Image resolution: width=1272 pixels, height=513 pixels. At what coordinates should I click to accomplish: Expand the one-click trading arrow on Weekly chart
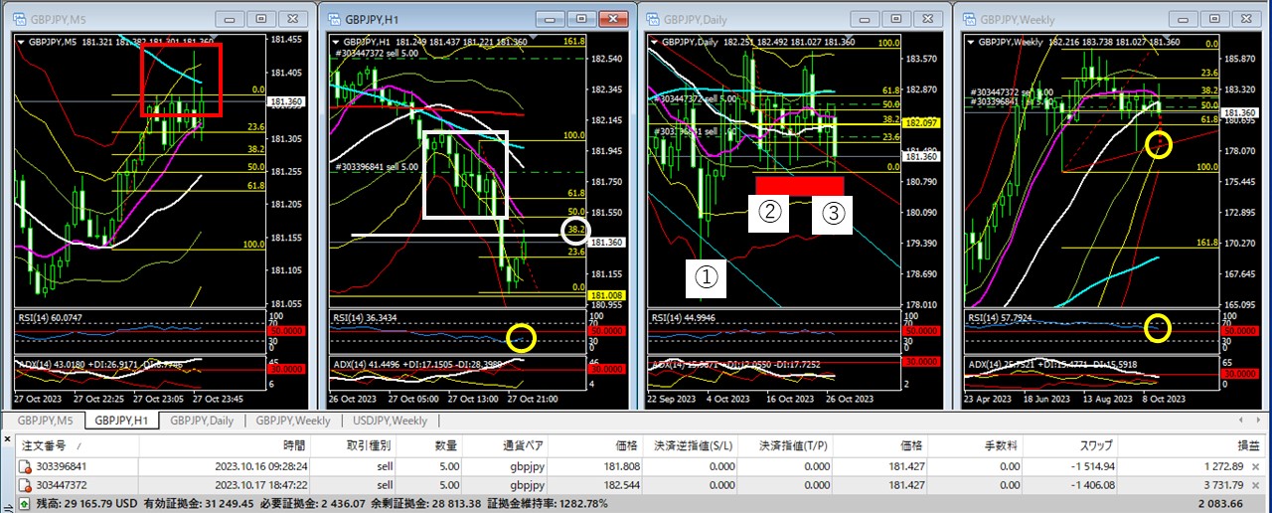pos(970,41)
